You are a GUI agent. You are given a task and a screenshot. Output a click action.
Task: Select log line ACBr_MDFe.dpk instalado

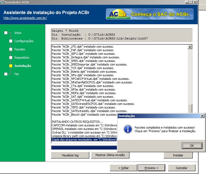[x=84, y=93]
